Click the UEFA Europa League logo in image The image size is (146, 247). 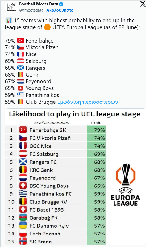click(125, 185)
